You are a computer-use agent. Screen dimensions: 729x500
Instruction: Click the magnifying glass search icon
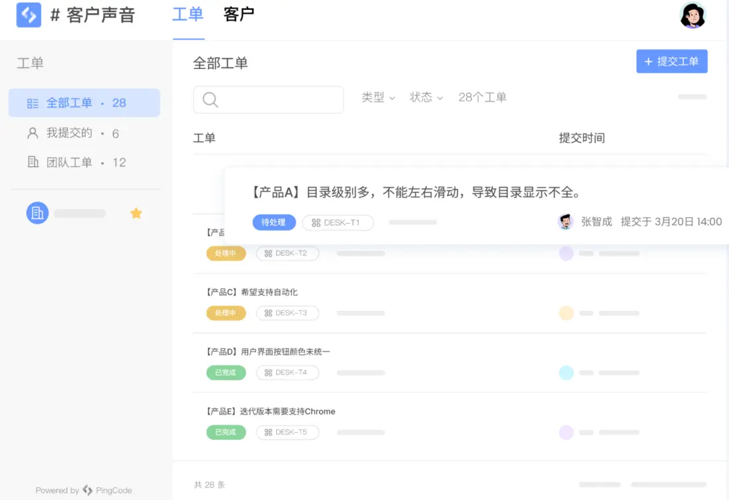210,99
